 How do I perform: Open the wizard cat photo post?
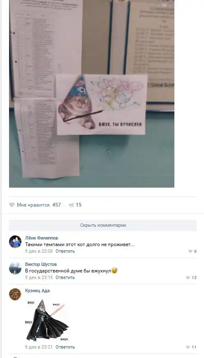pyautogui.click(x=91, y=93)
